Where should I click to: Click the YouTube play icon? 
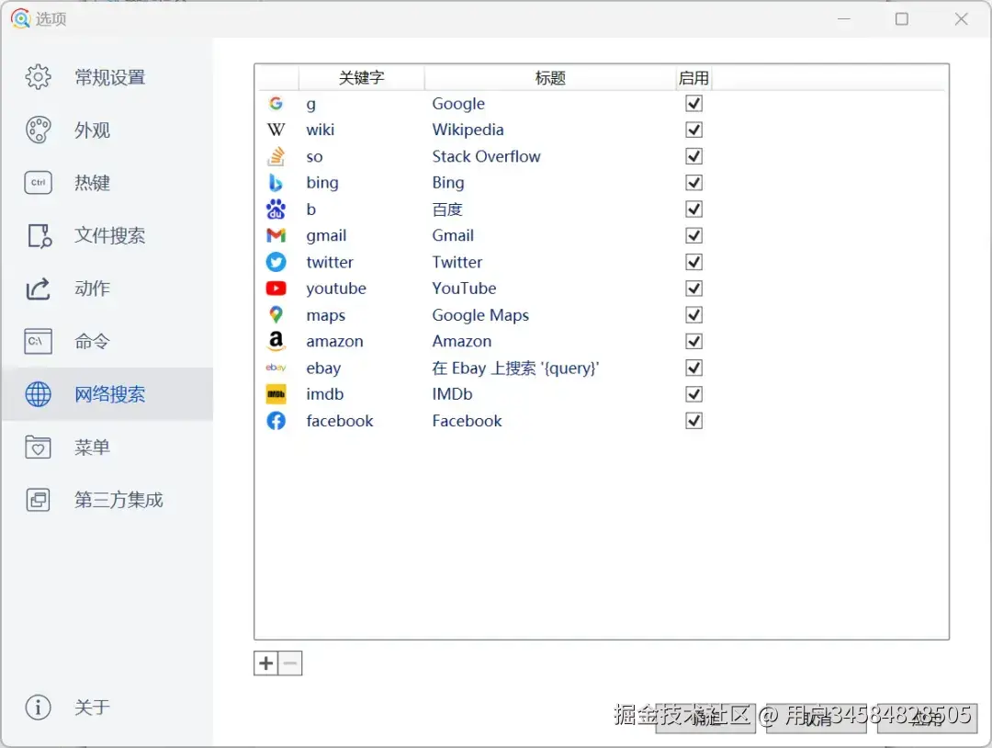point(276,289)
